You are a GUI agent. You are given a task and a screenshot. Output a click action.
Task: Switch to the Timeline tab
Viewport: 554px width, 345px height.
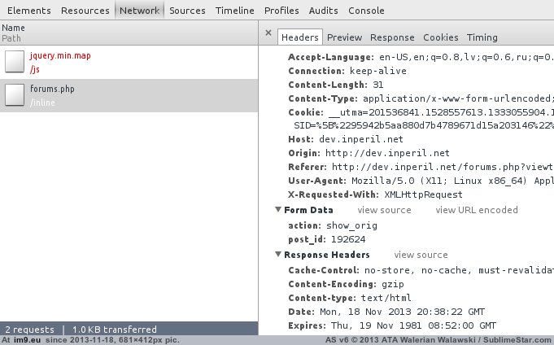tap(234, 11)
